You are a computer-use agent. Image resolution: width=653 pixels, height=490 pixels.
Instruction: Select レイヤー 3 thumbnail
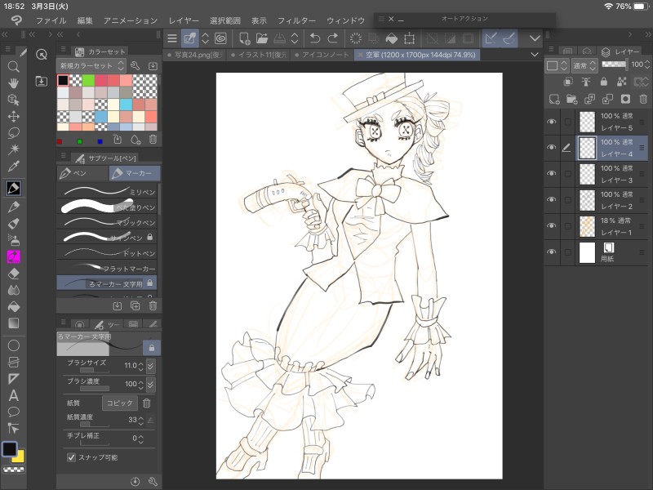[x=587, y=174]
